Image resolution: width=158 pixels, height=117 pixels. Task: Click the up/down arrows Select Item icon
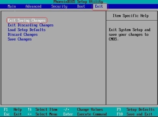pyautogui.click(x=30, y=109)
